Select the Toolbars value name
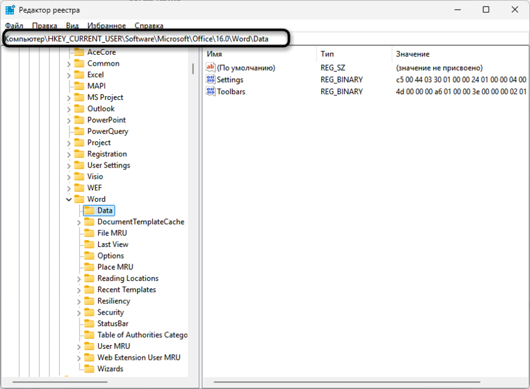Viewport: 530px width, 389px height. pos(231,92)
